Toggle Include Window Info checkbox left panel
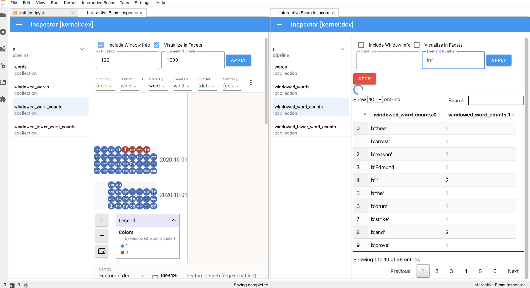This screenshot has width=530, height=288. tap(101, 45)
